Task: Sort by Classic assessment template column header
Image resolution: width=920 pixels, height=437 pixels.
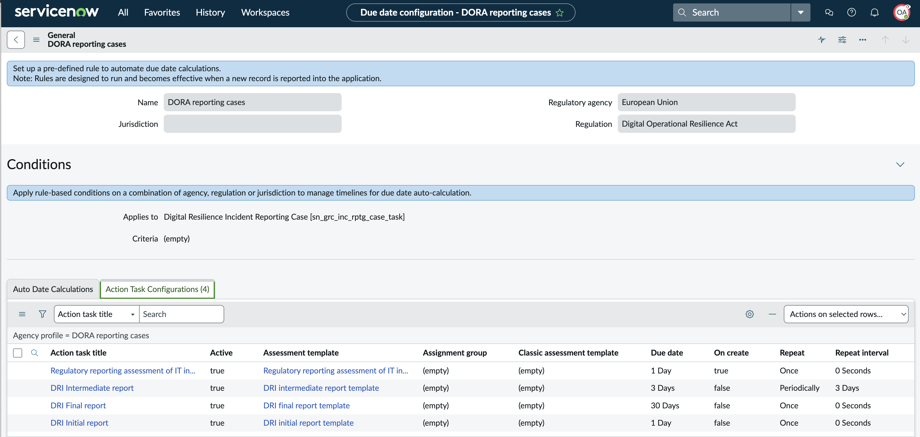Action: (x=568, y=353)
